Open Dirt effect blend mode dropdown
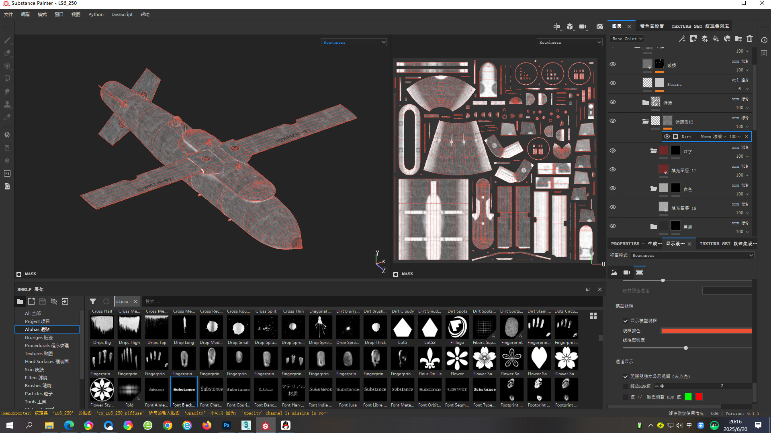 (x=714, y=136)
